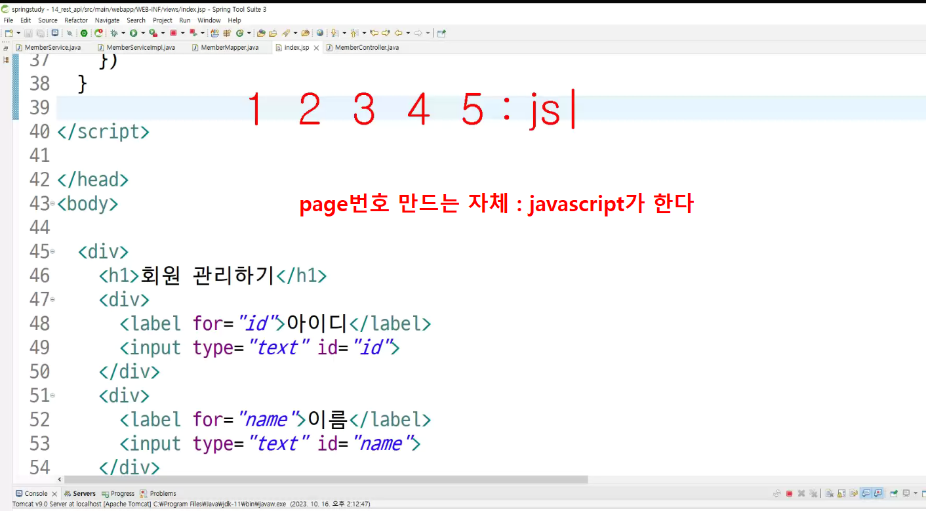Click the Open Perspective icon

(x=441, y=33)
